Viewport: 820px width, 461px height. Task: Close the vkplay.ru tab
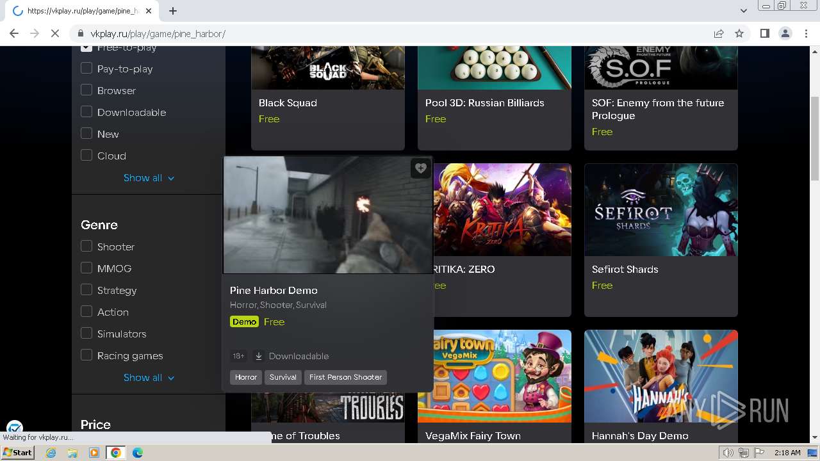point(149,11)
